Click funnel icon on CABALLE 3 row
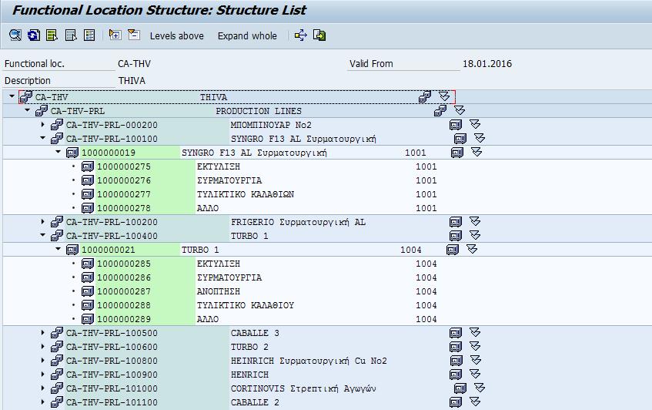The image size is (652, 410). 475,333
